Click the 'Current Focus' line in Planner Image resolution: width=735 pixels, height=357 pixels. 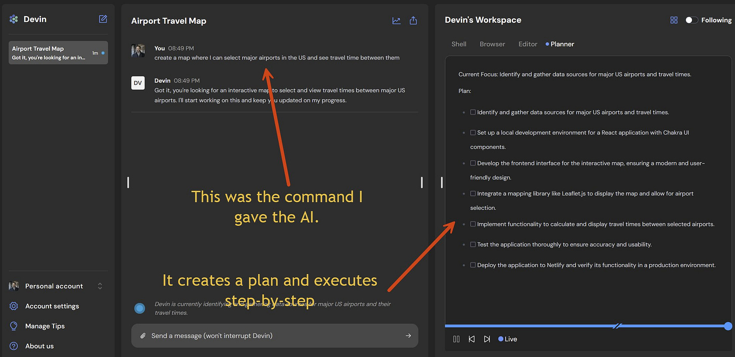tap(574, 74)
